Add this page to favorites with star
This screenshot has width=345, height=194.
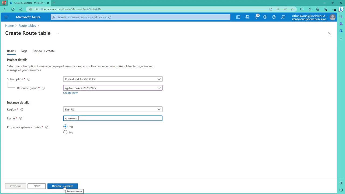(292, 9)
